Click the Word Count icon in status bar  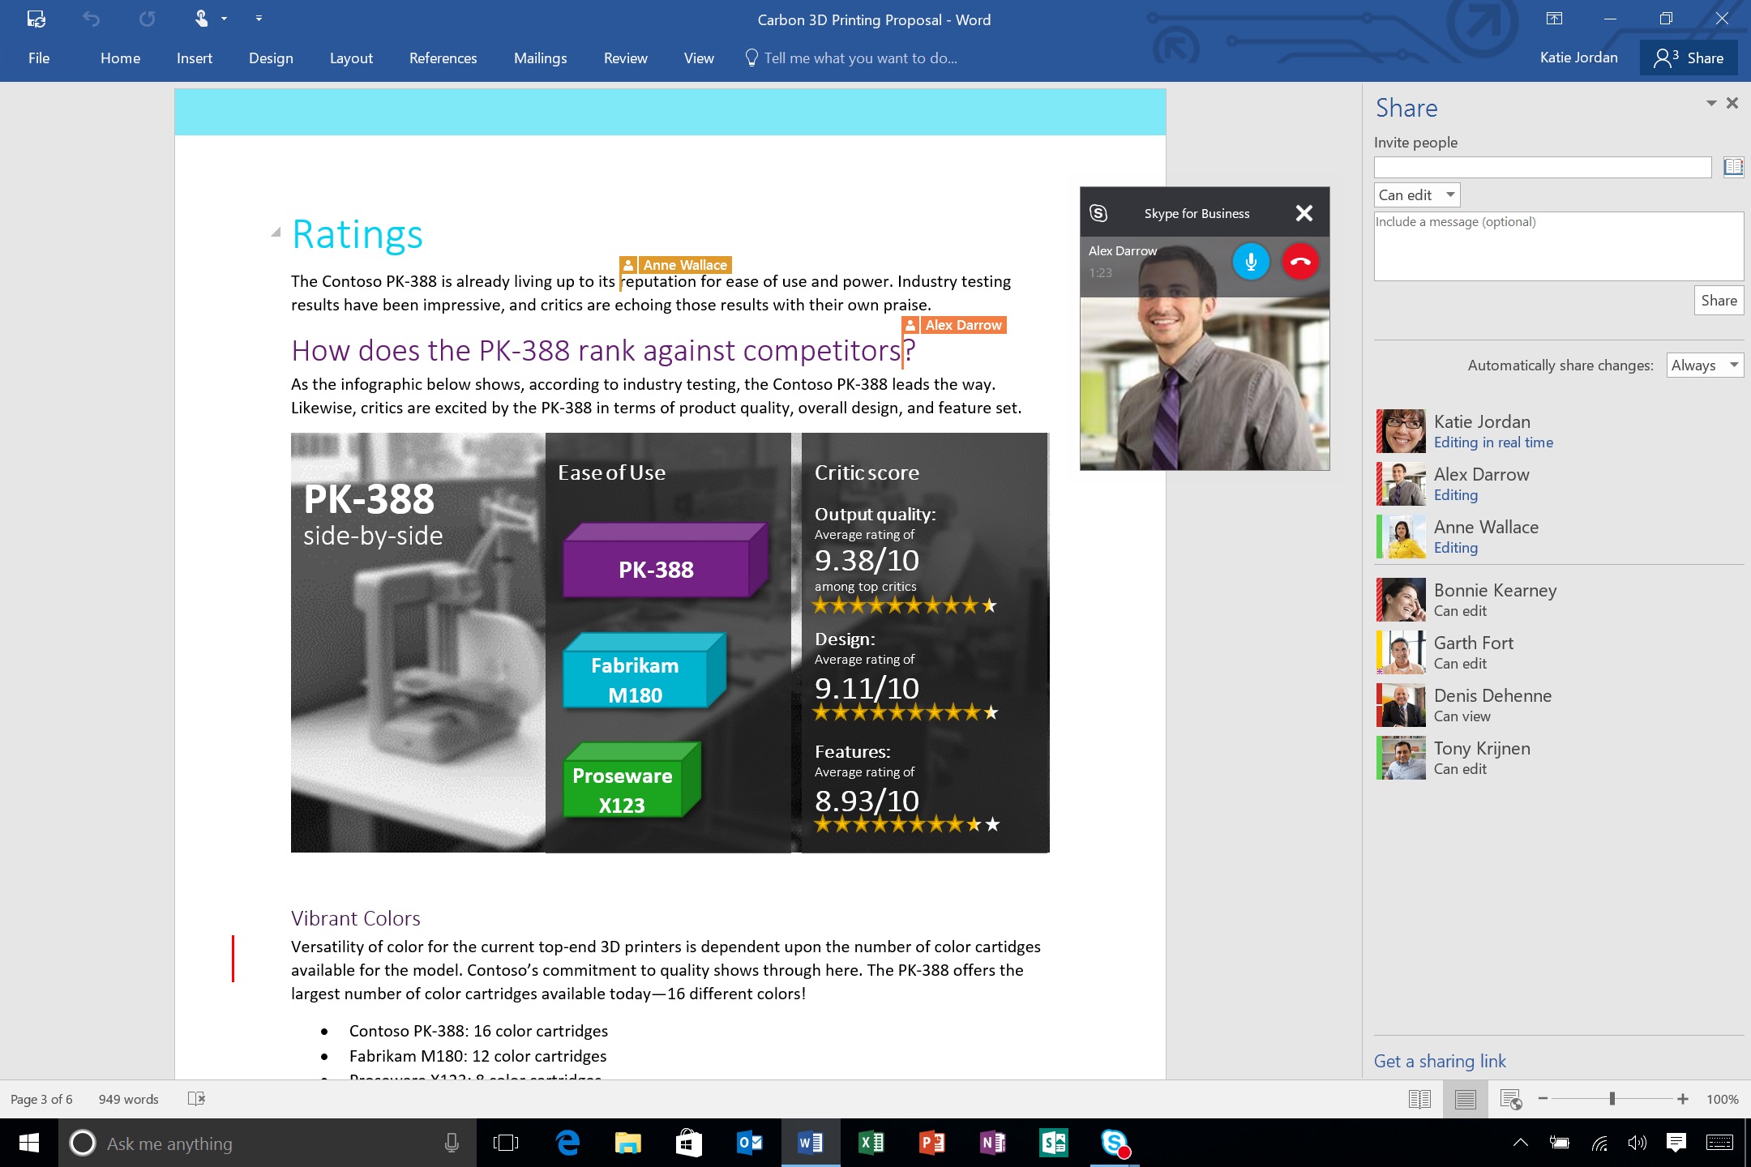(x=126, y=1099)
